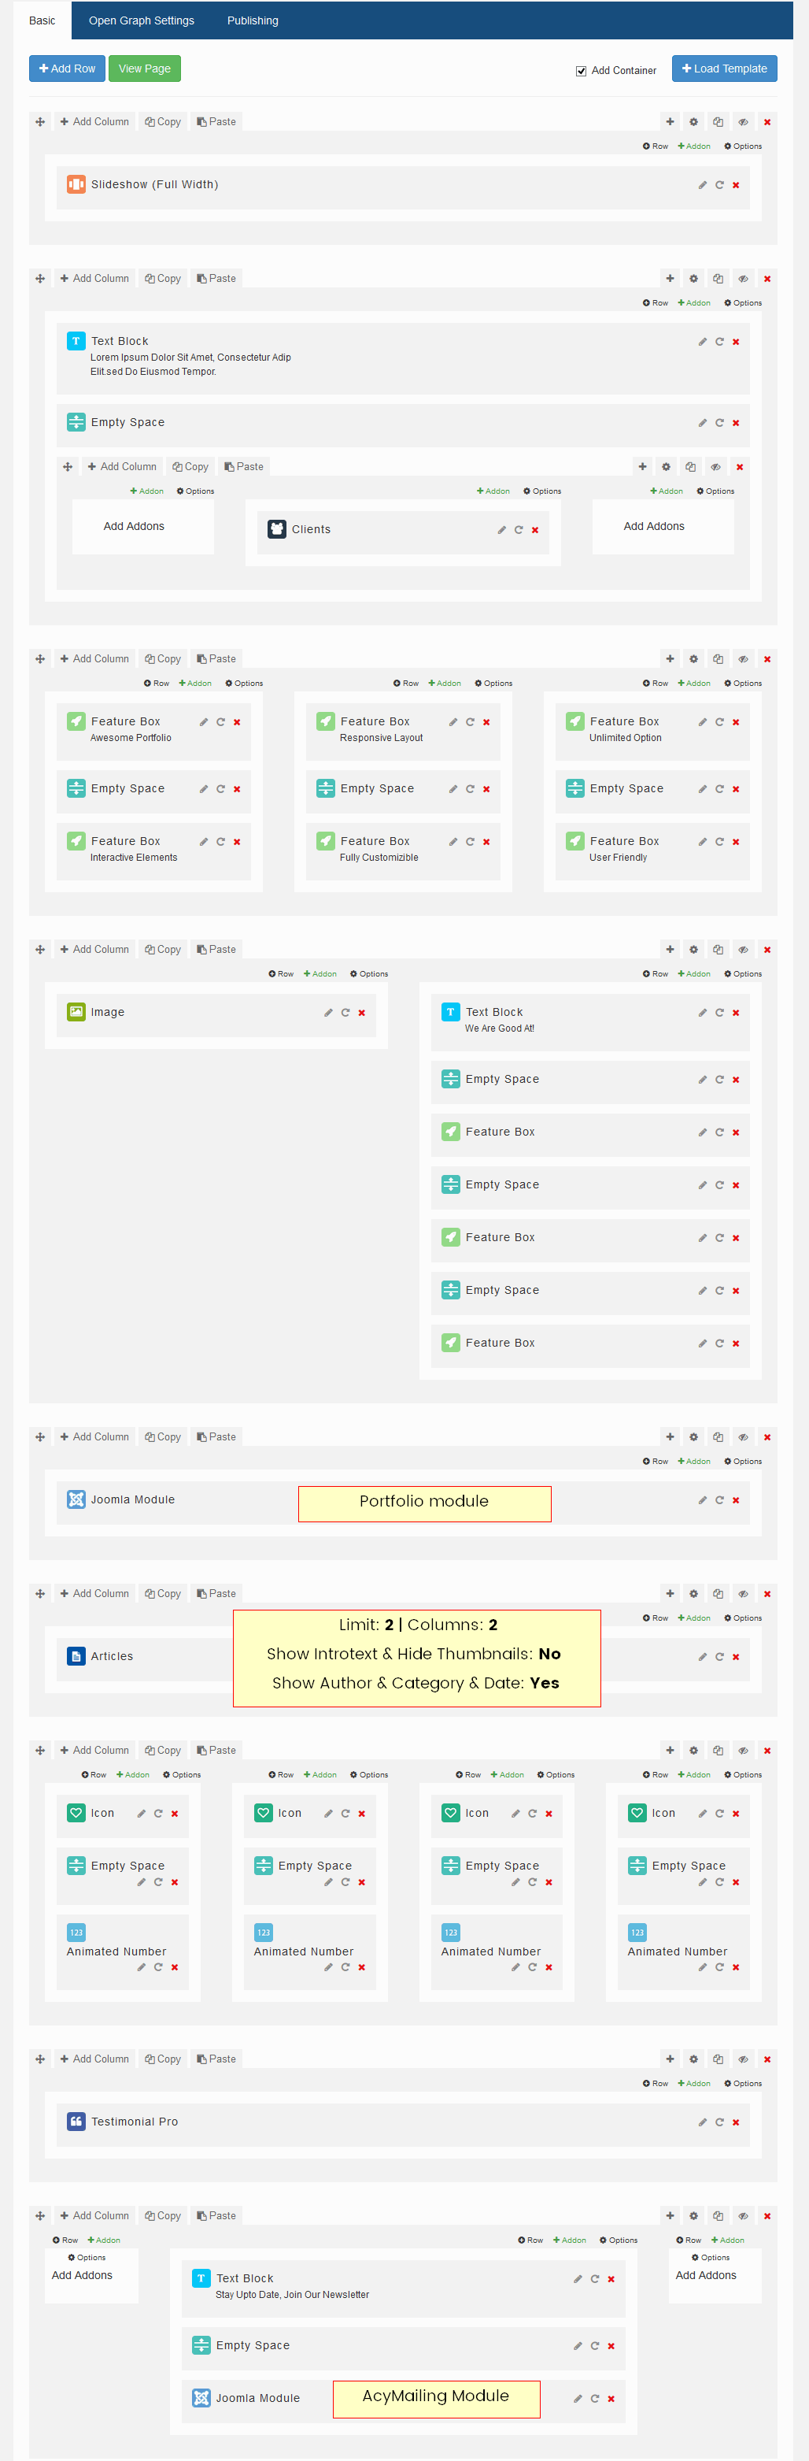Click Add Column in the Clients inner row
This screenshot has width=809, height=2461.
pyautogui.click(x=122, y=467)
